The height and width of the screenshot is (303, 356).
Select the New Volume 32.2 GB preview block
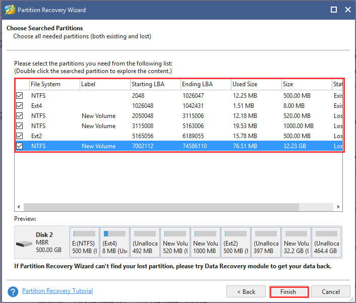[x=296, y=243]
